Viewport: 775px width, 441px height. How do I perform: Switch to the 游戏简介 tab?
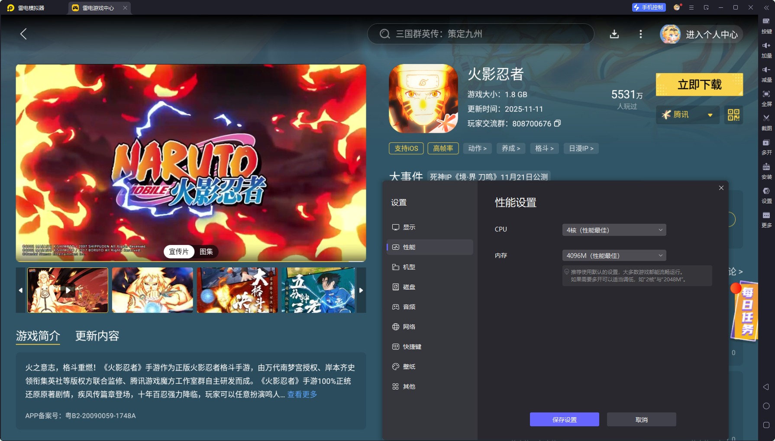tap(38, 336)
